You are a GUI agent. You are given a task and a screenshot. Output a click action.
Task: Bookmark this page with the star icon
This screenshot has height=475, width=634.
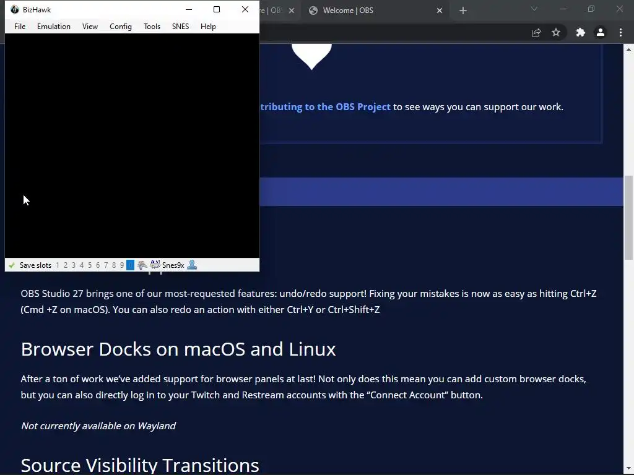click(x=556, y=32)
